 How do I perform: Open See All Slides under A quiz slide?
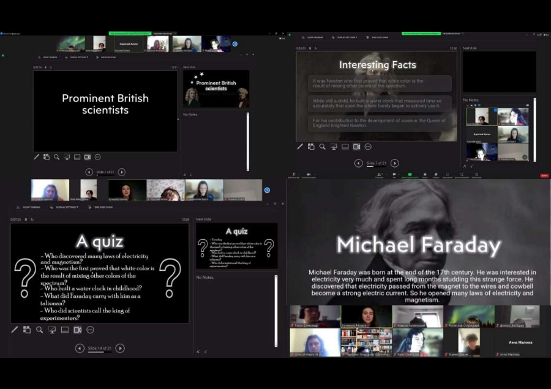tap(27, 330)
